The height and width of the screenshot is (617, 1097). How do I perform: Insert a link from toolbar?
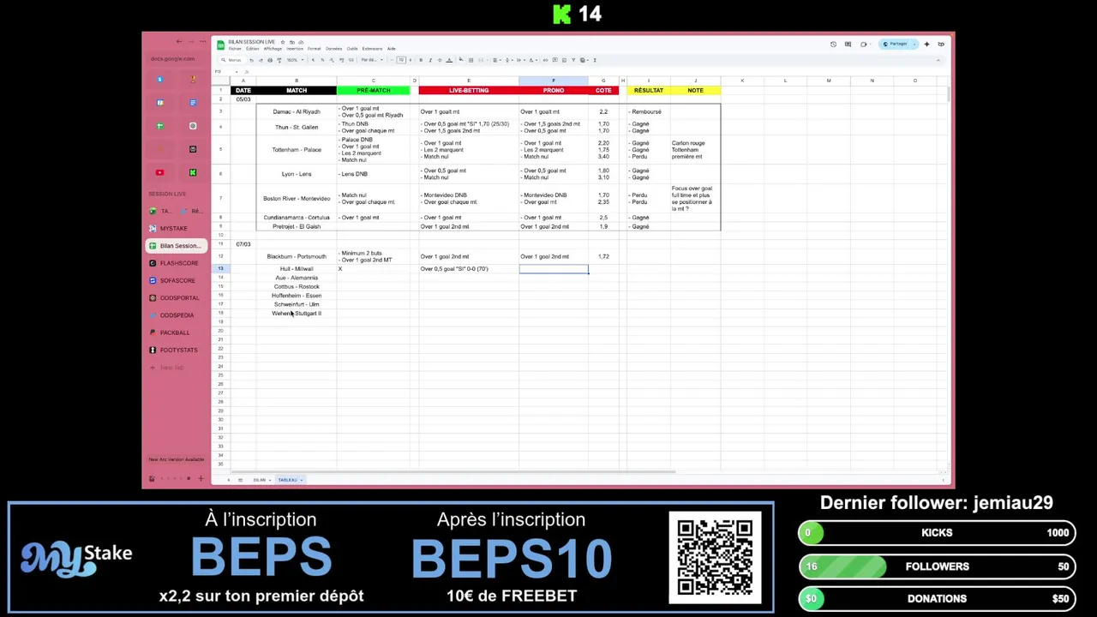click(x=545, y=60)
